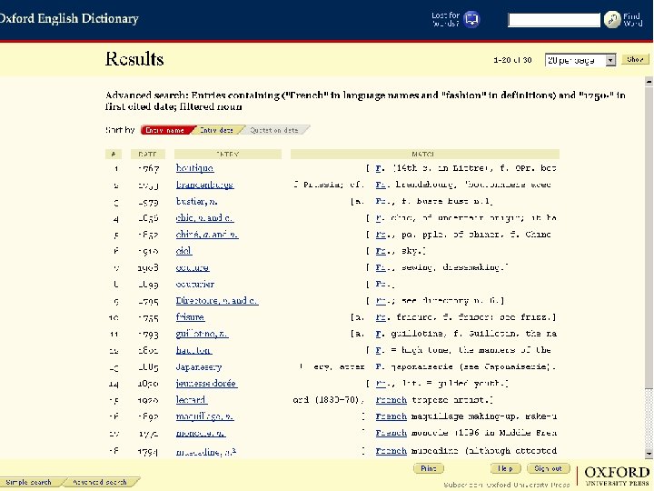Viewport: 654px width, 491px height.
Task: Open the jeunesse dorée entry
Action: click(x=206, y=384)
